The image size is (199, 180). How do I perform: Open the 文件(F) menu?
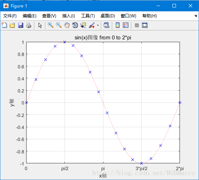10,16
